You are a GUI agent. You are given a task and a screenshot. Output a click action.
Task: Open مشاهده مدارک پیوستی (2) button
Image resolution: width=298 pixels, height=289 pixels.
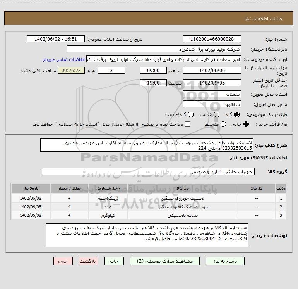click(165, 261)
